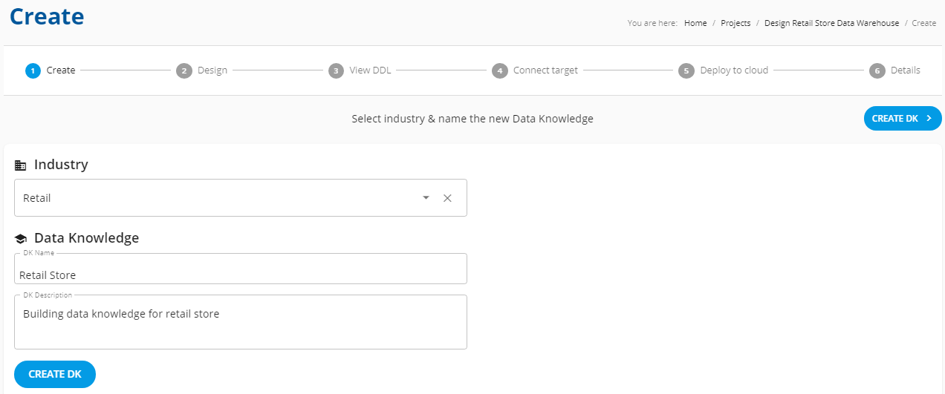Click into the DK Description text area
This screenshot has width=945, height=394.
[x=241, y=322]
